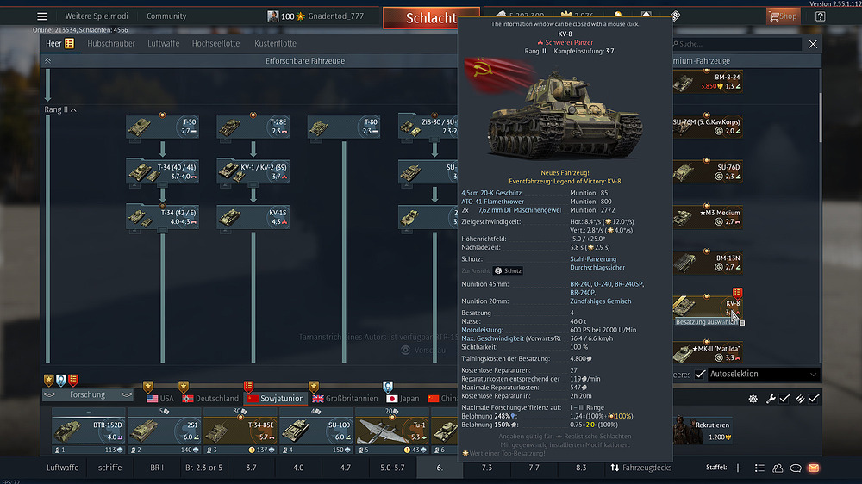Screen dimensions: 862x484
Task: Open the hamburger main menu
Action: pos(42,16)
